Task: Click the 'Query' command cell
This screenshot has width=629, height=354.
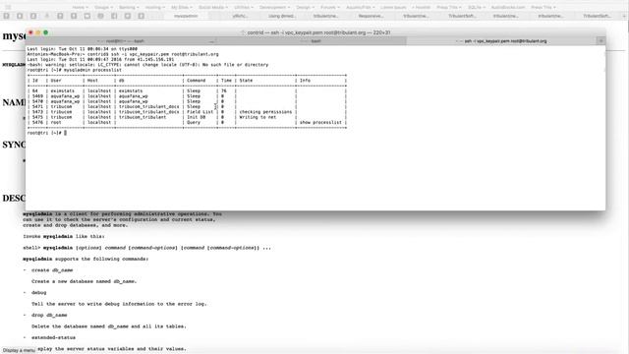Action: coord(194,122)
